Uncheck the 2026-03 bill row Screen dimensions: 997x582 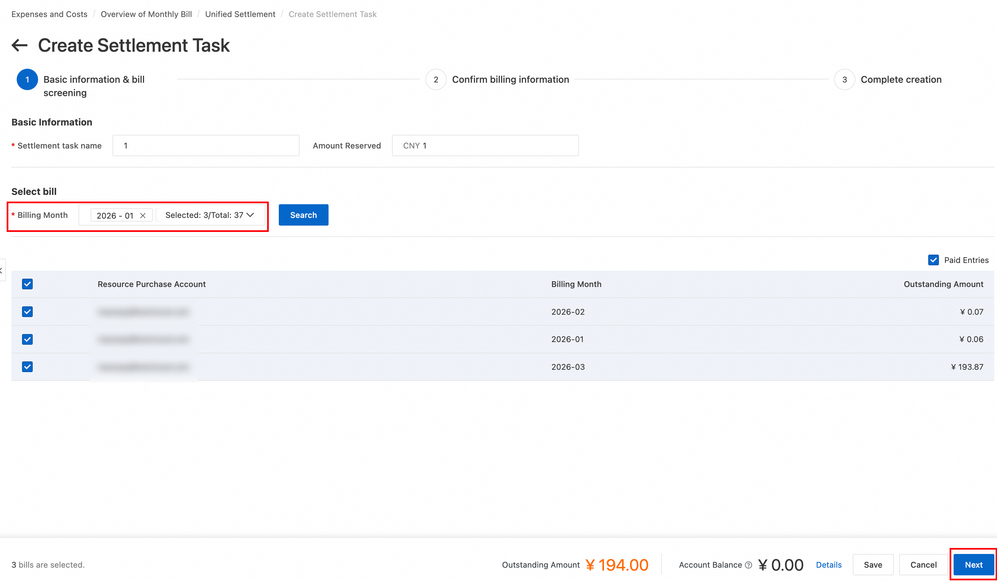pyautogui.click(x=27, y=366)
